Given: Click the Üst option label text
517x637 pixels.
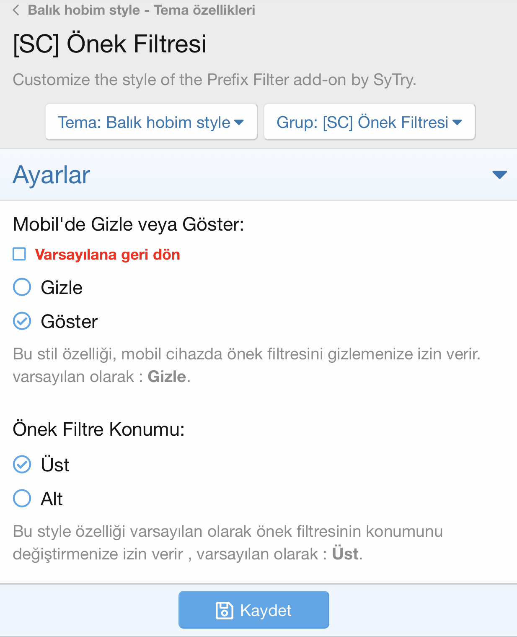Looking at the screenshot, I should tap(55, 465).
